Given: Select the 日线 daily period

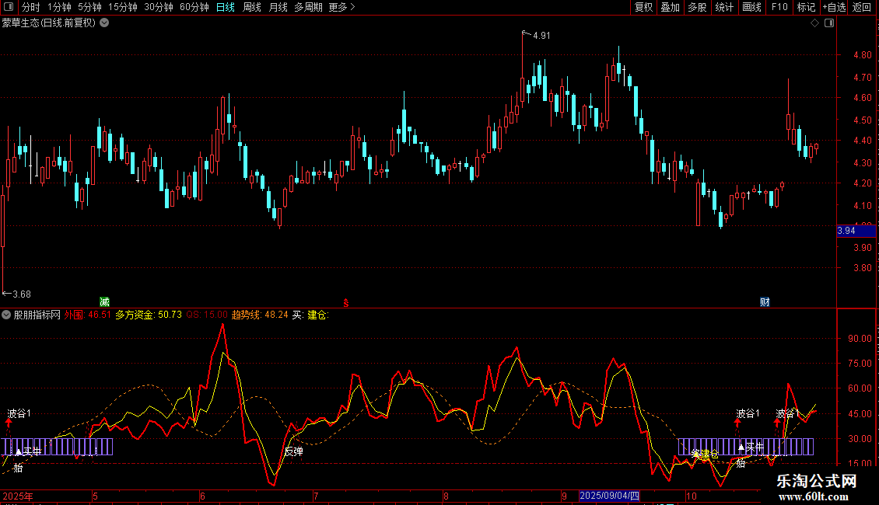Looking at the screenshot, I should pos(226,7).
